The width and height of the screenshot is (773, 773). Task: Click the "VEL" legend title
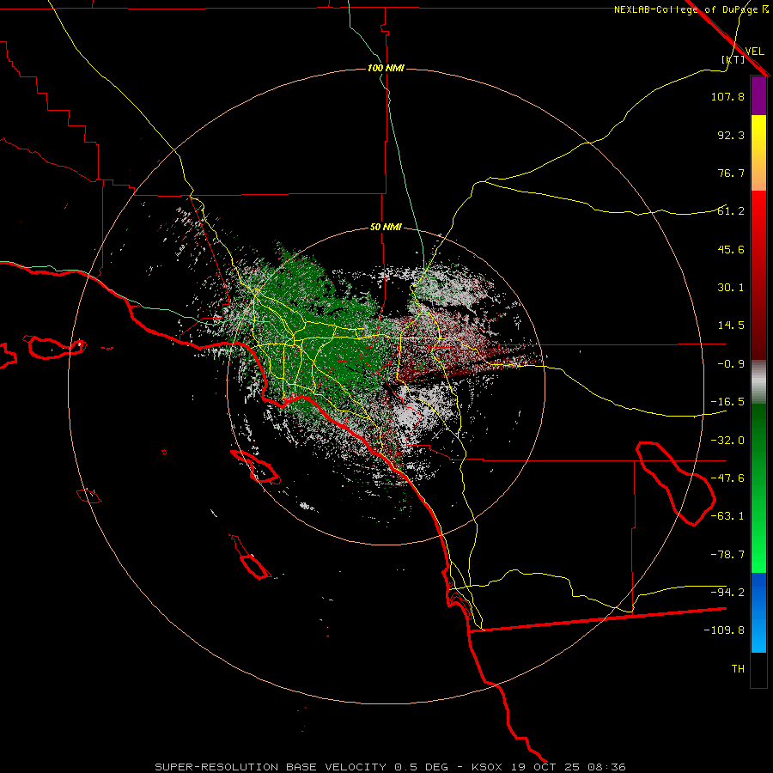pyautogui.click(x=754, y=52)
